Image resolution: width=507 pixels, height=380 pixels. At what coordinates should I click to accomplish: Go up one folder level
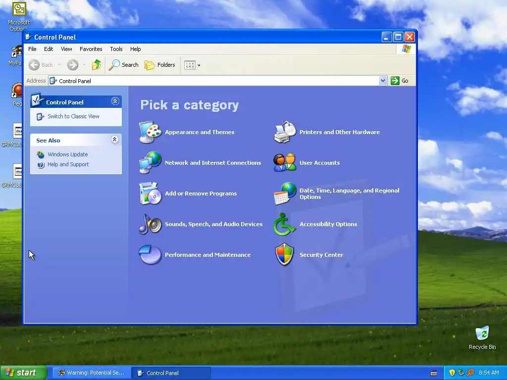97,65
